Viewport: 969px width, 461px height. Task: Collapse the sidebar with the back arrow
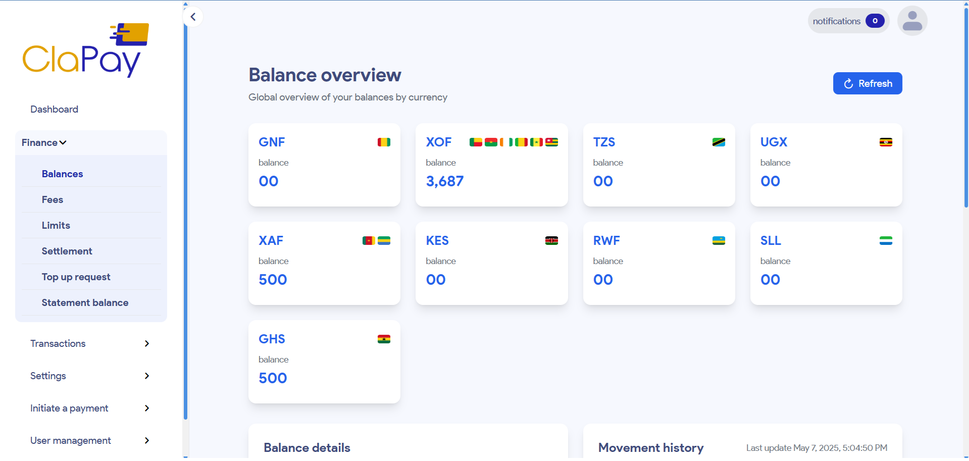[x=193, y=17]
